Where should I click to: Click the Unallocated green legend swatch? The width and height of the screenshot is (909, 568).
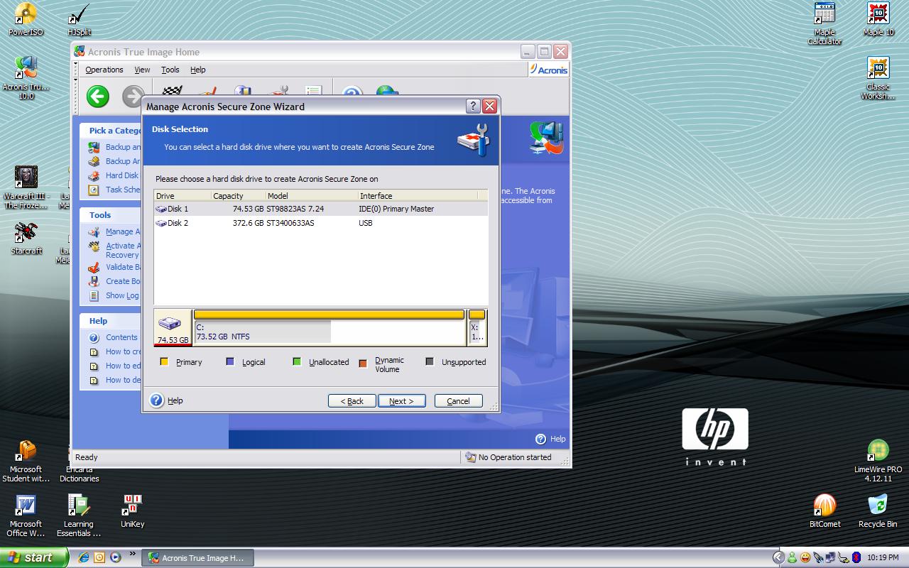(297, 361)
